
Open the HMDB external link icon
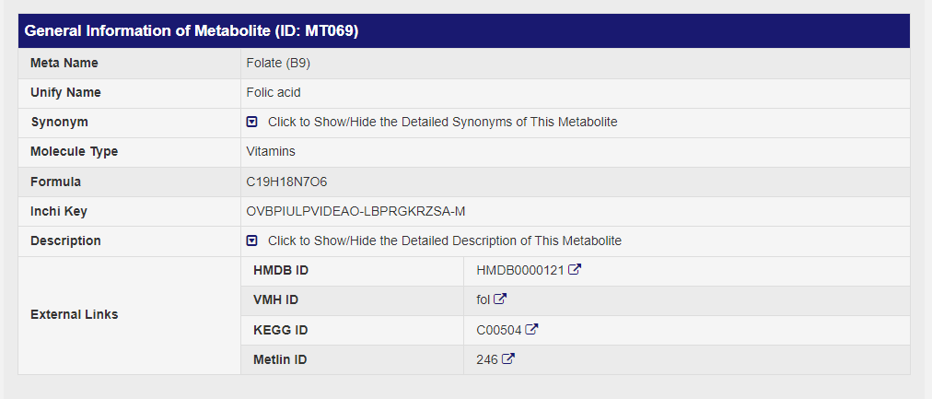[575, 270]
